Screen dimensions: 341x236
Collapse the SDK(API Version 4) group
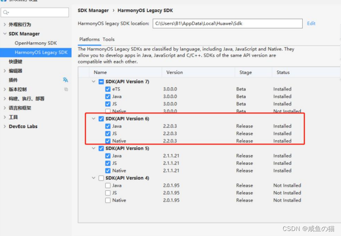[94, 178]
